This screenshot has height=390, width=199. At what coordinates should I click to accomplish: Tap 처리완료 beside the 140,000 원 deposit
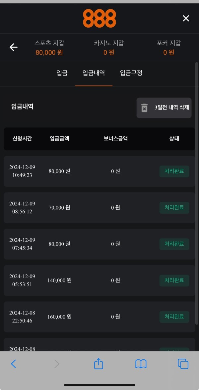pos(174,280)
